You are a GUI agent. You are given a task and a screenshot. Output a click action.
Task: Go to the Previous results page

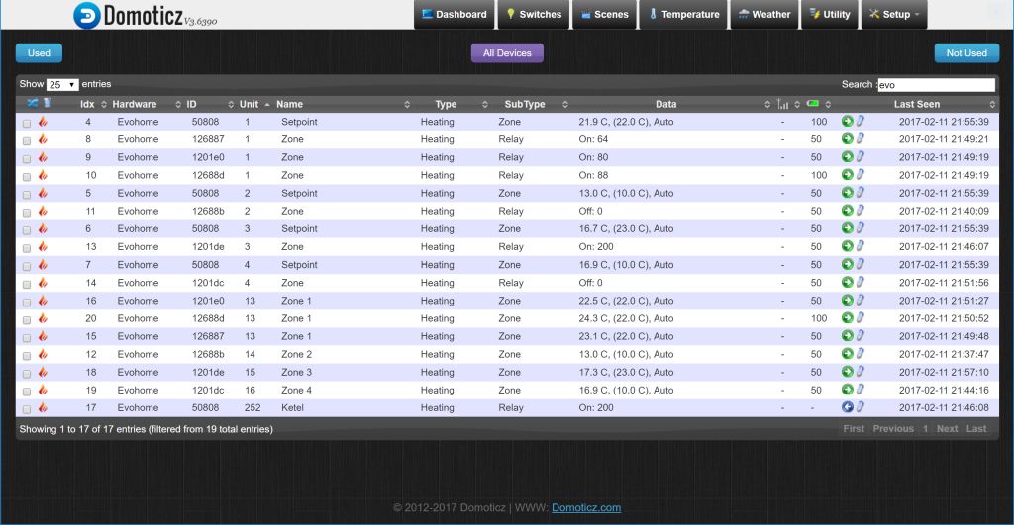coord(893,429)
